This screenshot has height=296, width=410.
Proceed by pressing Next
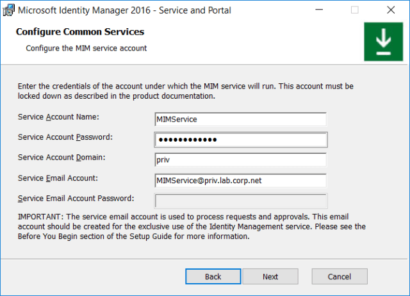270,277
